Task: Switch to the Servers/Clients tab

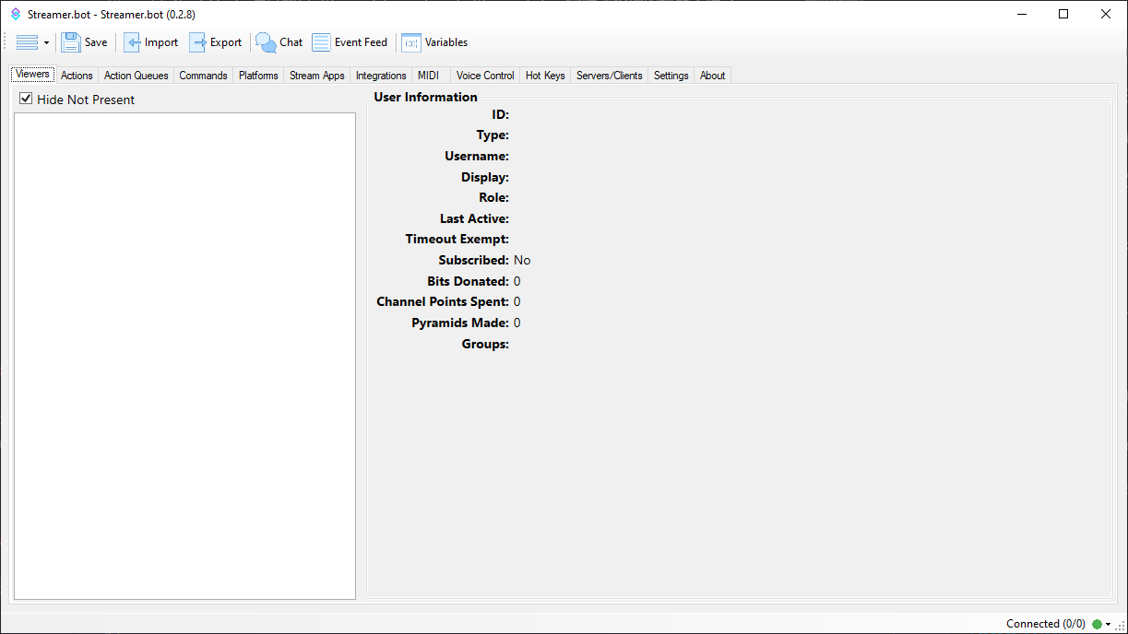Action: click(609, 76)
